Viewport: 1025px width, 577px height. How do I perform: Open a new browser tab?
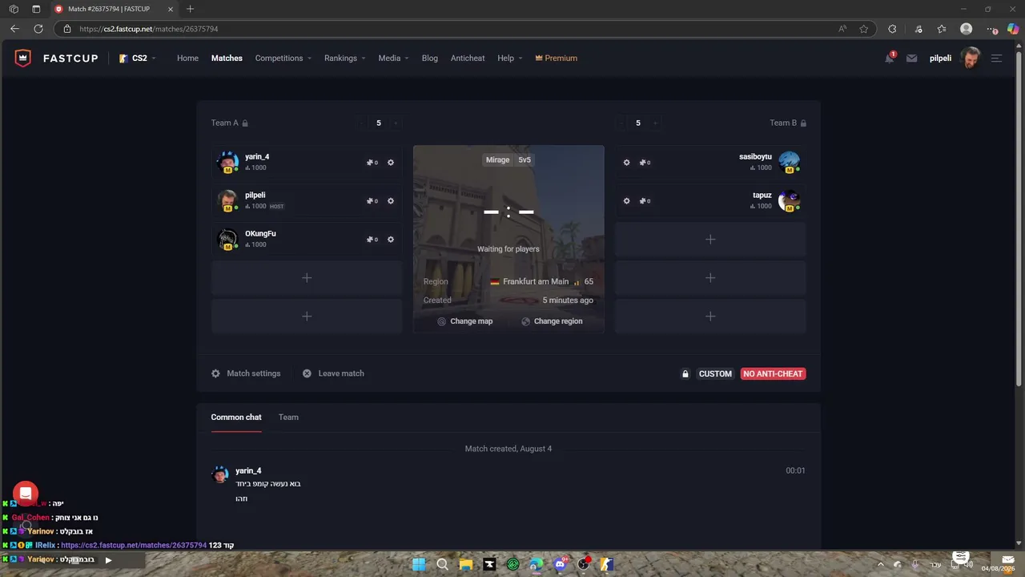(190, 9)
